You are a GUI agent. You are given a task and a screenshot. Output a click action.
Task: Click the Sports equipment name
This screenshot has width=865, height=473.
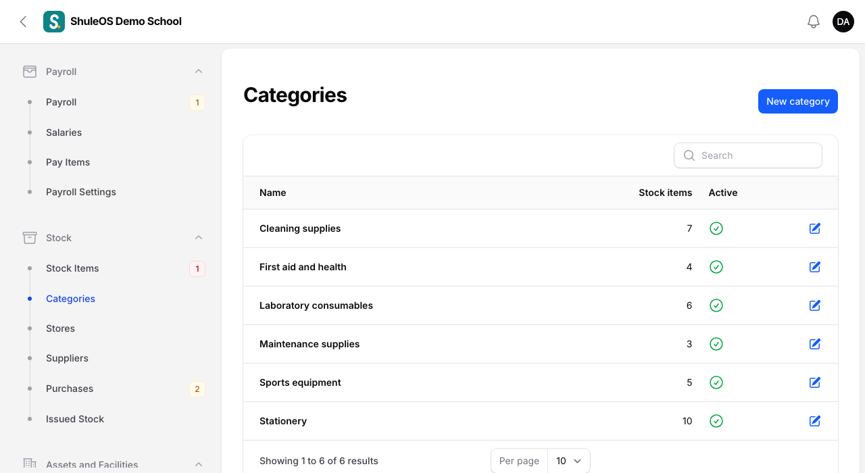point(300,382)
